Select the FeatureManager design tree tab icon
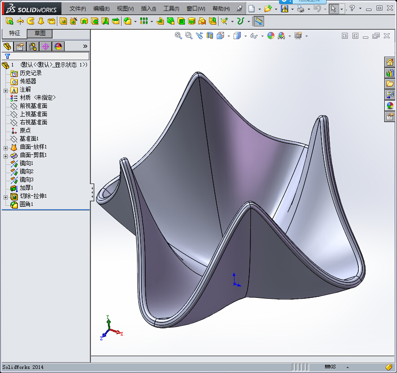Screen dimensions: 397x373 pos(7,46)
